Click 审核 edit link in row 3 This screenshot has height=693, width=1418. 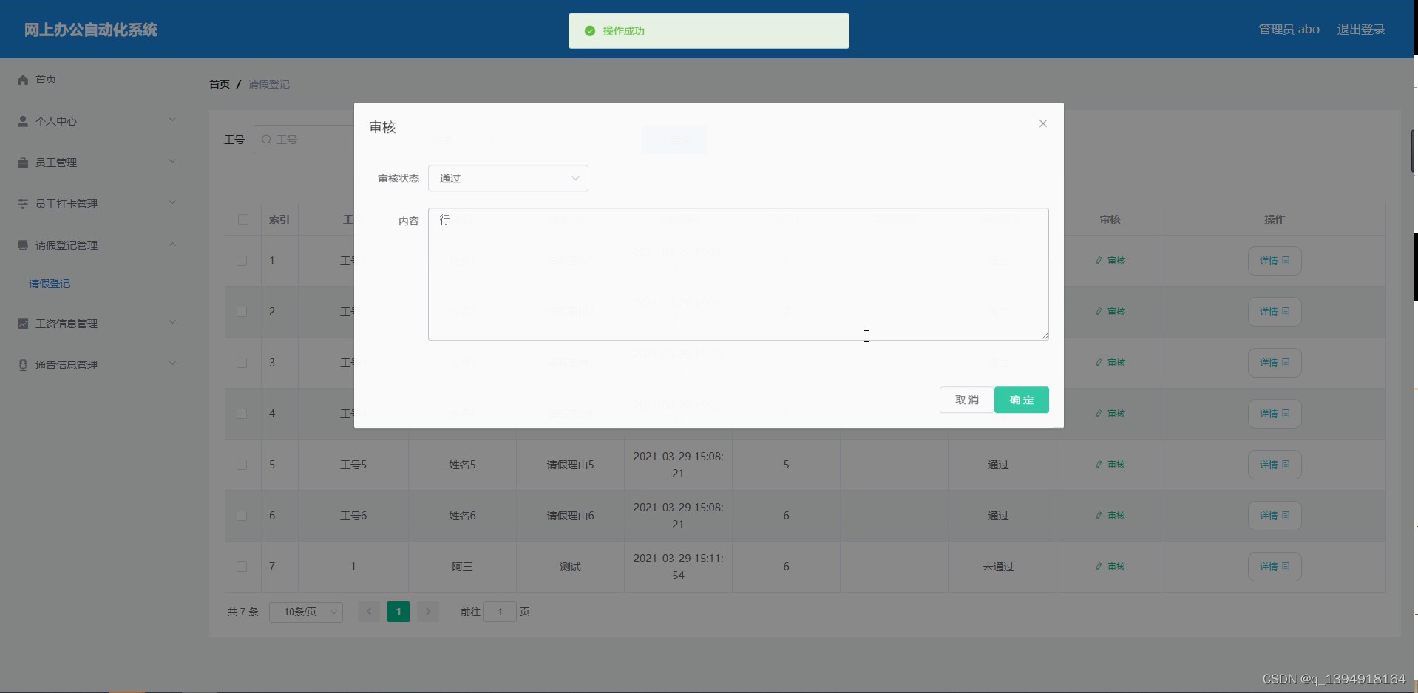click(x=1110, y=363)
